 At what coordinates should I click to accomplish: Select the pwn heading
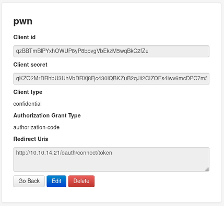(x=23, y=21)
